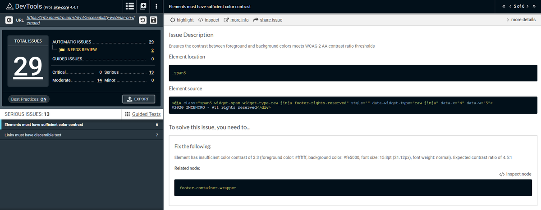Screen dimensions: 541x210
Task: Click the Serious Issues: 13 heading
Action: coord(27,114)
